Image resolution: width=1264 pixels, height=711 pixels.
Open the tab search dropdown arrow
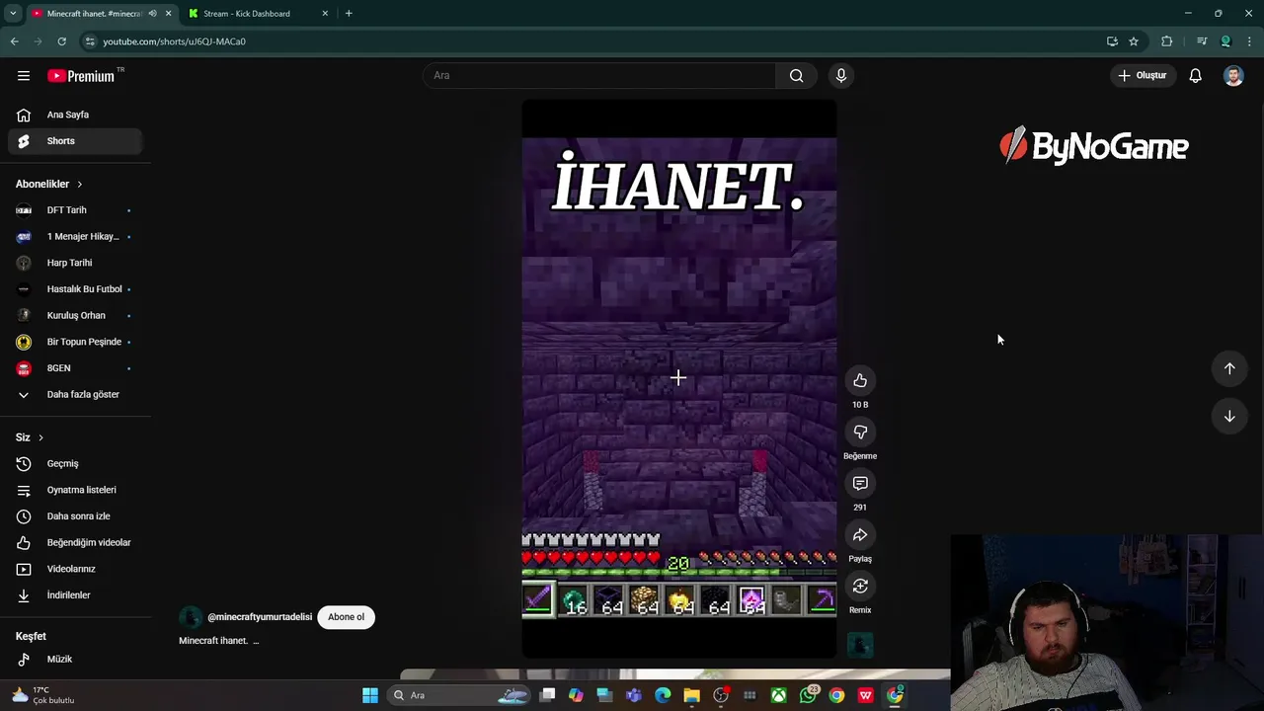pyautogui.click(x=13, y=14)
